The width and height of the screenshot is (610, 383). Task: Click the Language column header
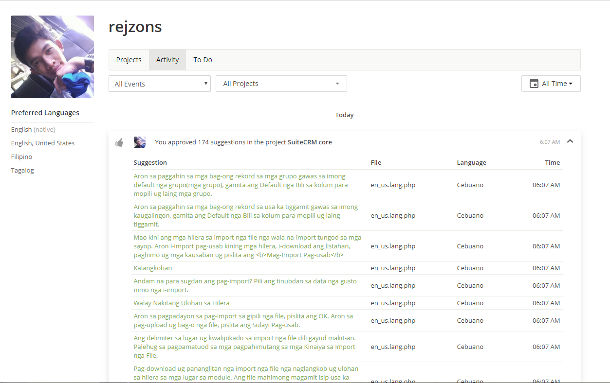(472, 162)
